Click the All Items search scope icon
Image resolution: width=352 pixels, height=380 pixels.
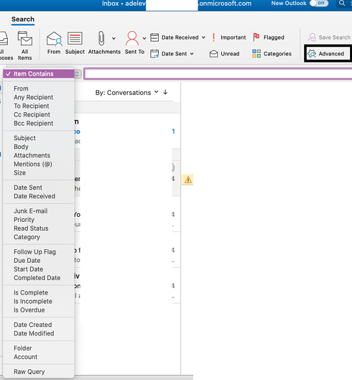point(25,38)
